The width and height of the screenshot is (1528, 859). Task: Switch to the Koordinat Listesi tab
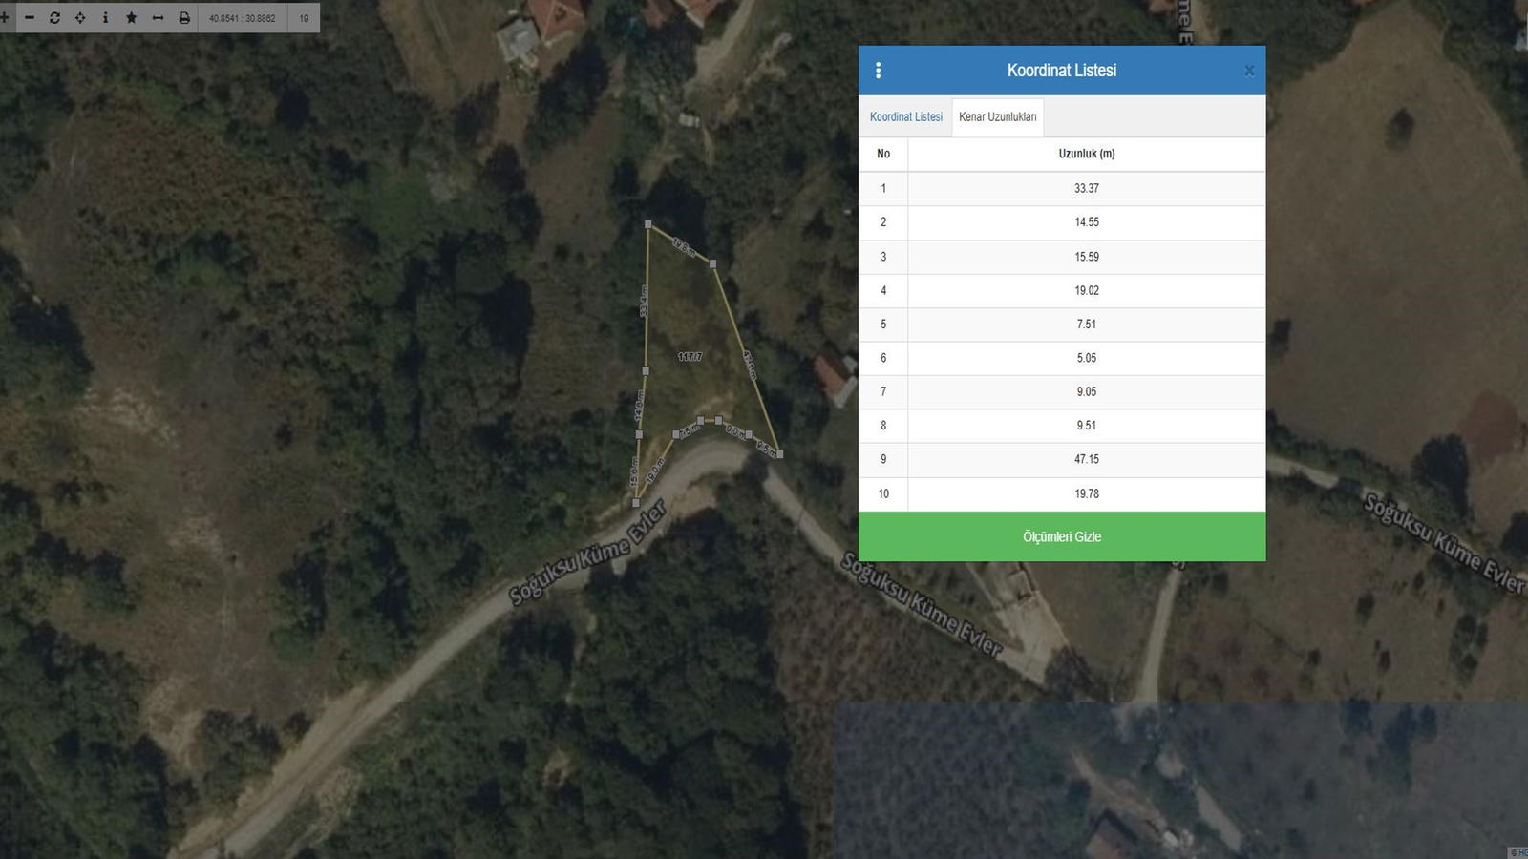point(905,116)
